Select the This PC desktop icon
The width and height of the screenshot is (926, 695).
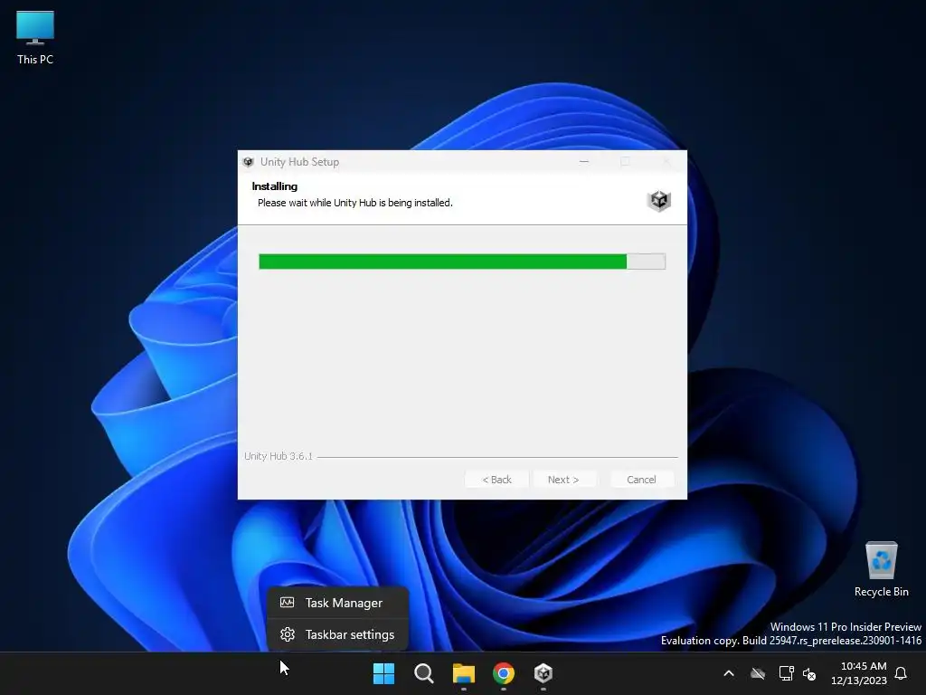coord(35,38)
